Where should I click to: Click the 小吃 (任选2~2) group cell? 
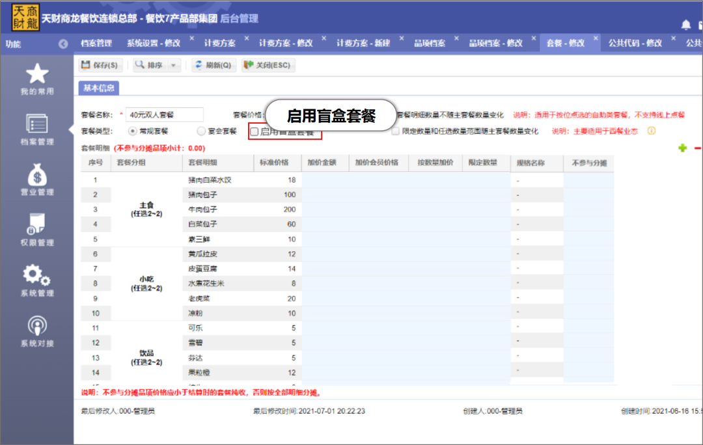click(146, 284)
